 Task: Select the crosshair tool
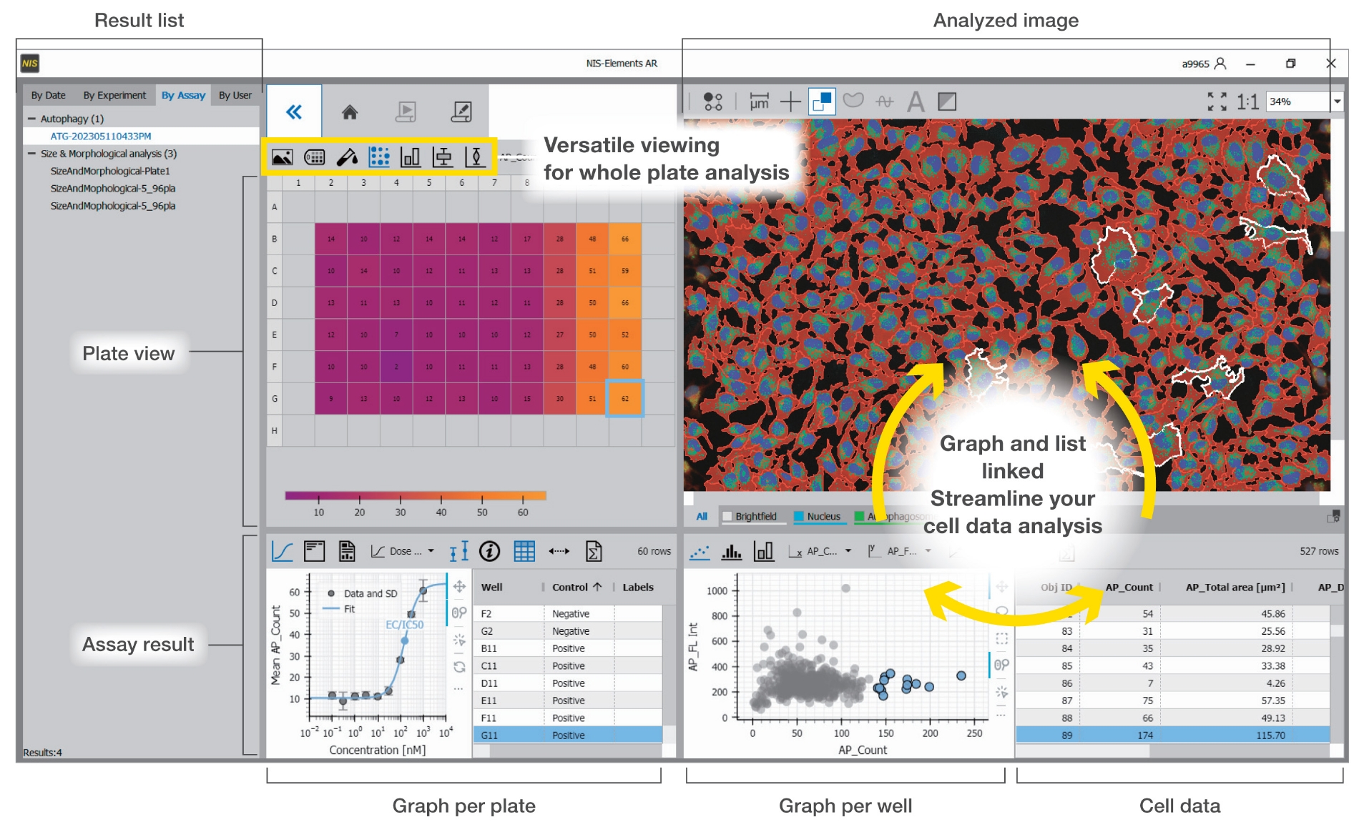790,101
